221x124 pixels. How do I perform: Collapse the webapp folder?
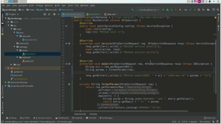14,47
